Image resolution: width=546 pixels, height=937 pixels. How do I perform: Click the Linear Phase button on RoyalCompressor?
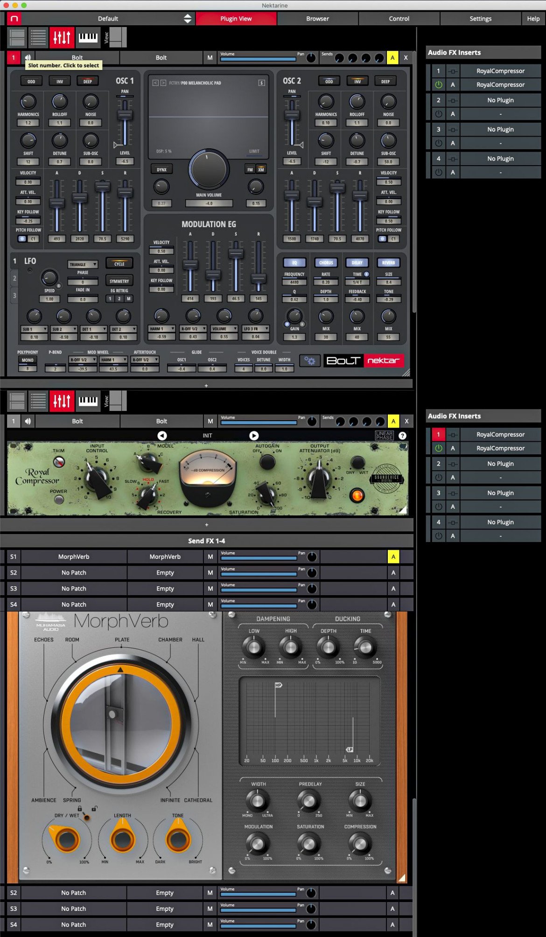384,436
